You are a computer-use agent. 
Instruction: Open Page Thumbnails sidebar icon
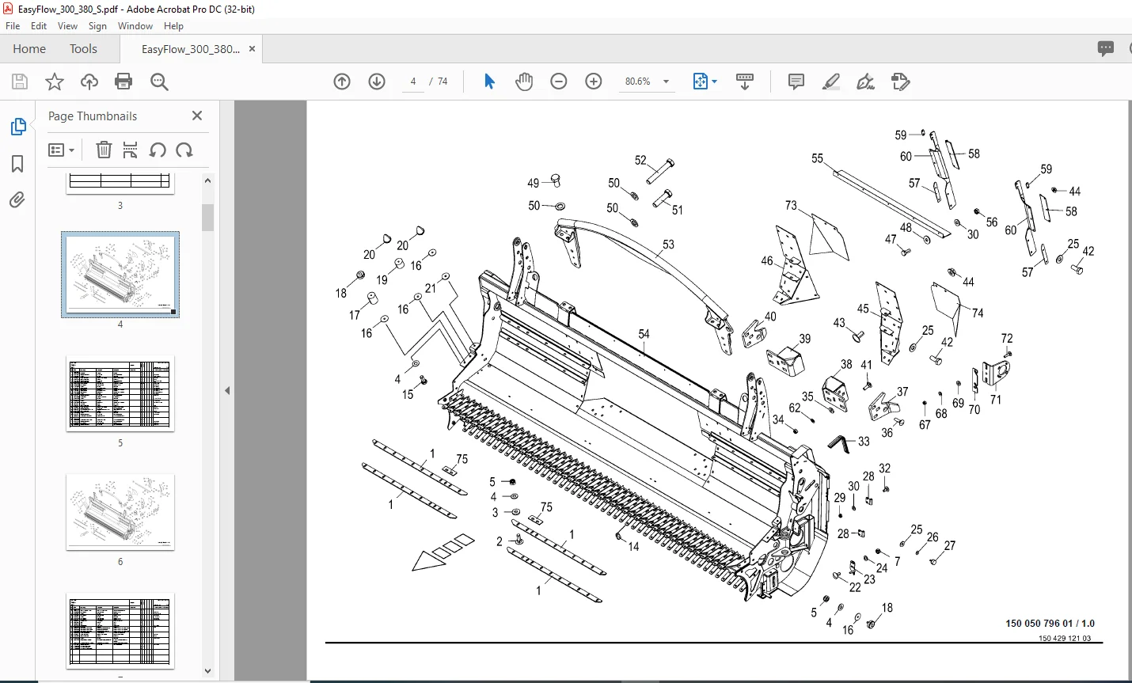(x=17, y=127)
